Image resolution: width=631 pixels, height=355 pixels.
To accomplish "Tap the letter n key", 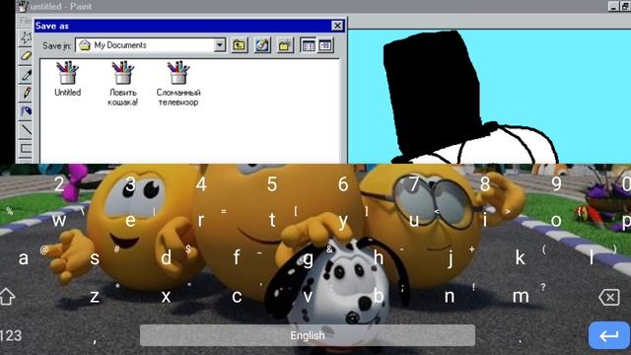I will [x=450, y=297].
